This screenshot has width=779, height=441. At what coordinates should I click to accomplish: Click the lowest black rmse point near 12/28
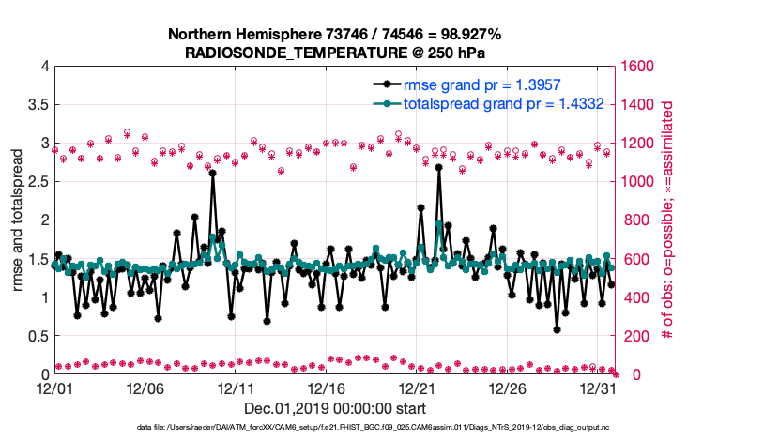557,329
